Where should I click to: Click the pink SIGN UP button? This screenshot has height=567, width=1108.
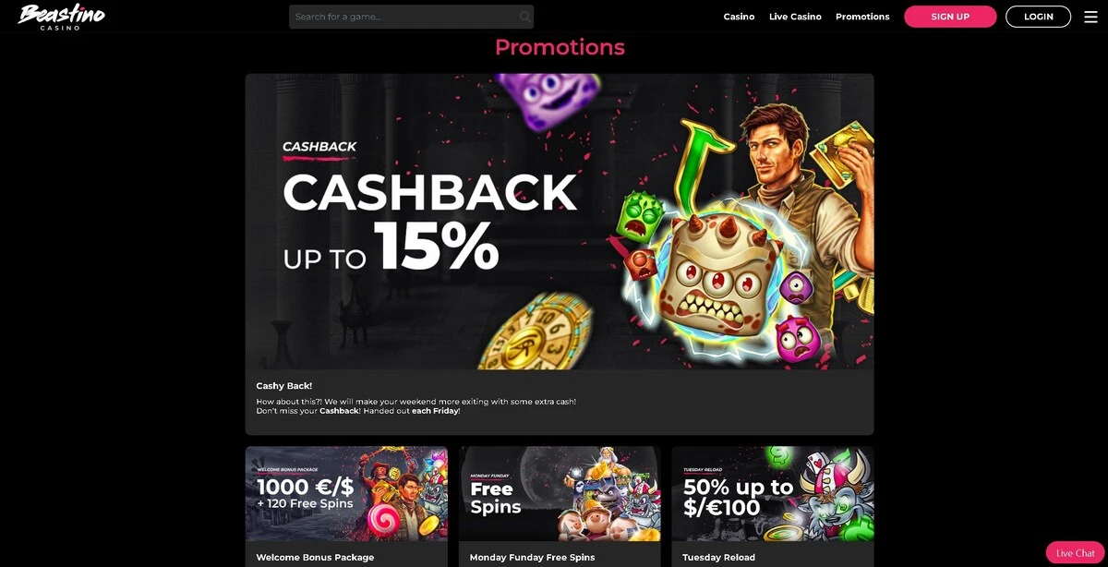(950, 17)
